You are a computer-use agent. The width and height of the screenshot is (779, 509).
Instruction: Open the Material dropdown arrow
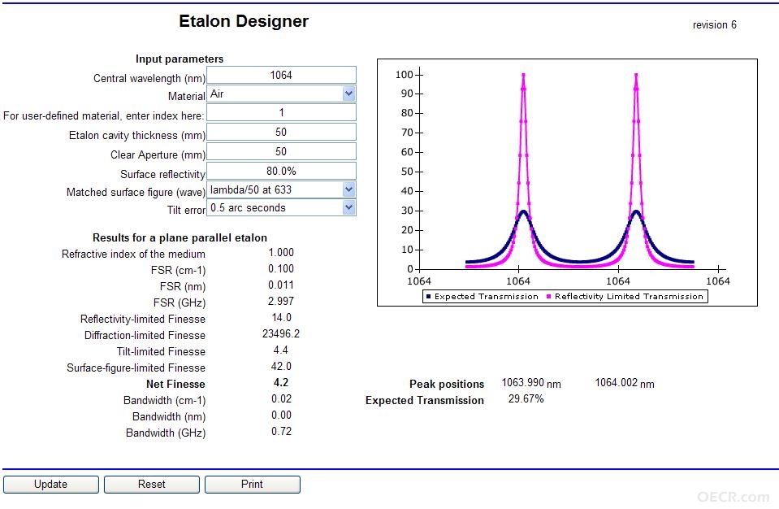(x=348, y=94)
